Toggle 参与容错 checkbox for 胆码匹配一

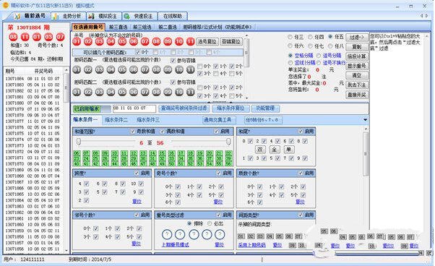click(x=173, y=61)
